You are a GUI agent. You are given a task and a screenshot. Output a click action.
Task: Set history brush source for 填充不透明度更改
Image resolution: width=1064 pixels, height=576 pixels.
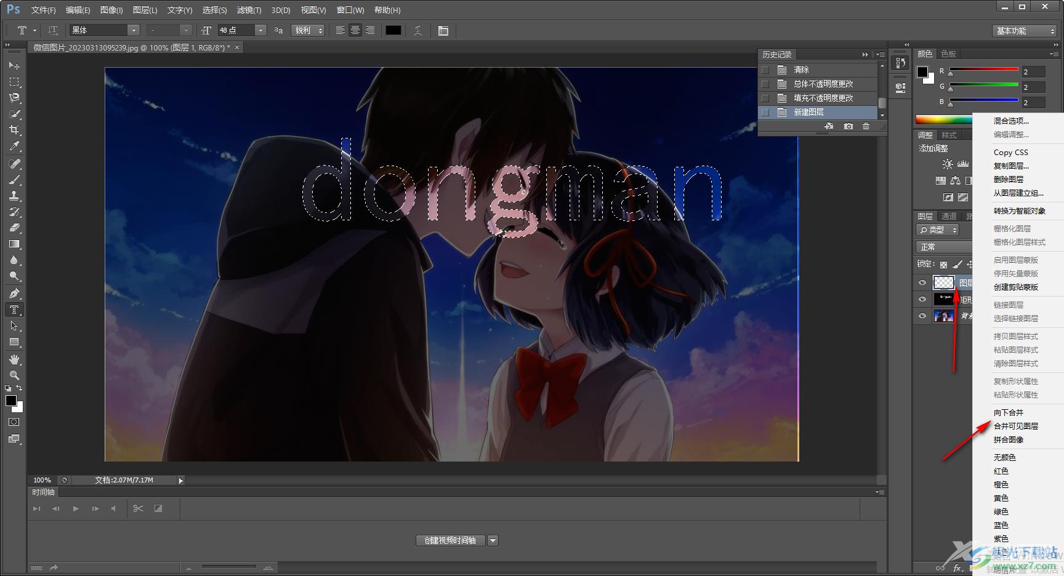click(x=765, y=98)
